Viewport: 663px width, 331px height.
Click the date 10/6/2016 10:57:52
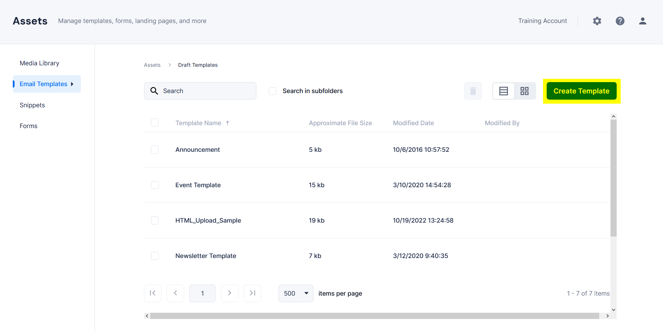click(x=421, y=150)
